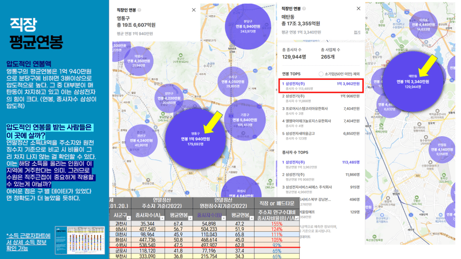Click the 수원시 table cell

click(120, 245)
